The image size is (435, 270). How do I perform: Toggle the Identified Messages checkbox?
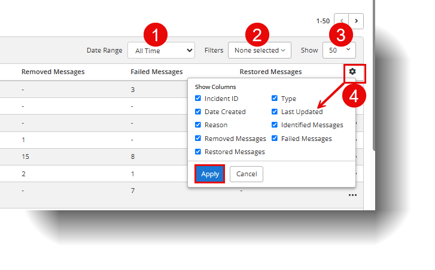pyautogui.click(x=275, y=125)
